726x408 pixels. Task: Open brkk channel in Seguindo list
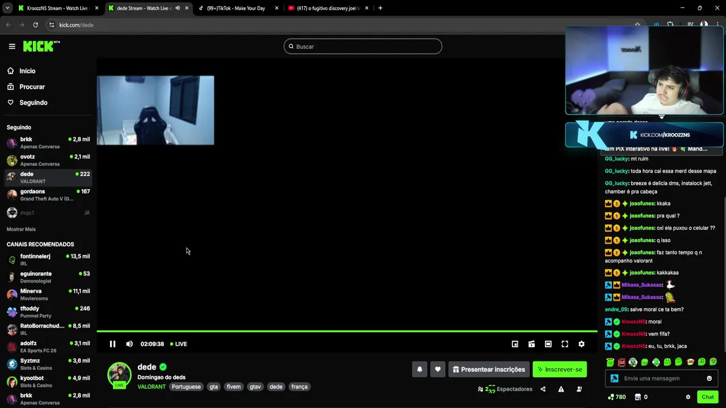[x=48, y=143]
